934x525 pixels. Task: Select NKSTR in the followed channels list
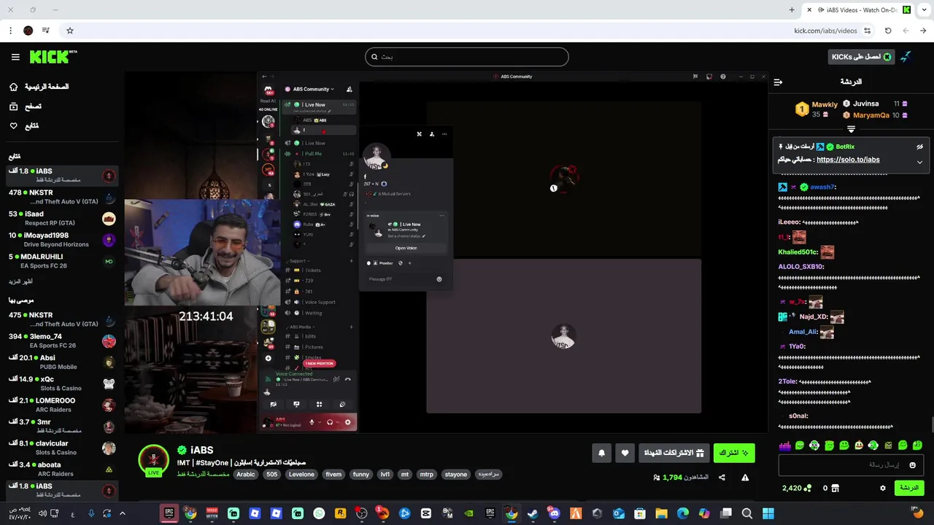click(x=62, y=197)
